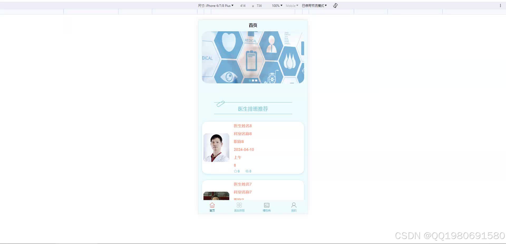Viewport: 506px width, 244px height.
Task: Open doctor 医生姓名8 detail link
Action: point(242,126)
